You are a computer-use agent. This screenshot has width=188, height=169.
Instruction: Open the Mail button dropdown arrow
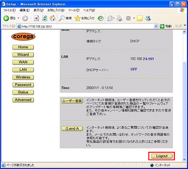pyautogui.click(x=114, y=18)
